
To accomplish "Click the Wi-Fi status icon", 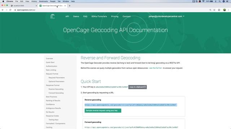I will (203, 1).
